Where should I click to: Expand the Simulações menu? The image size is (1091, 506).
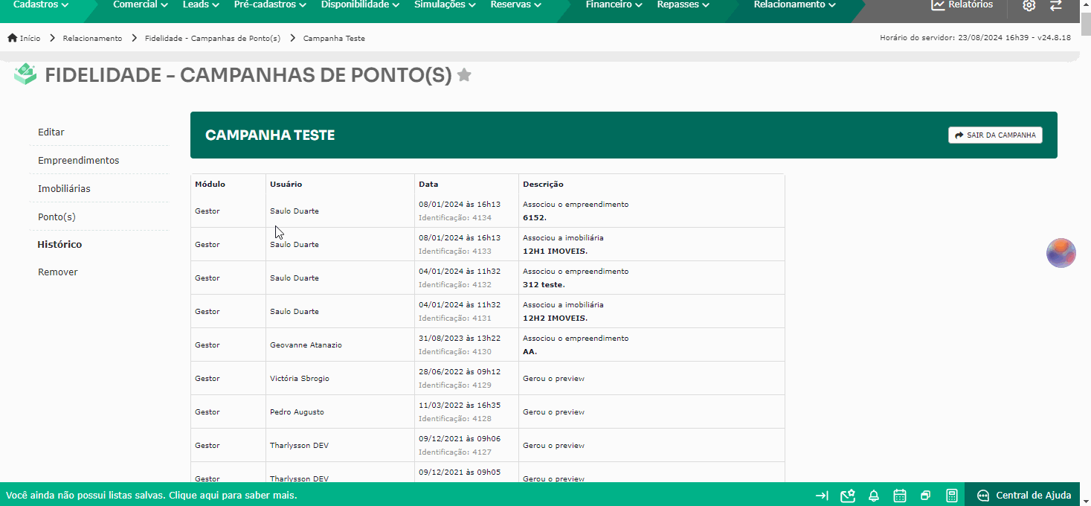pyautogui.click(x=445, y=4)
